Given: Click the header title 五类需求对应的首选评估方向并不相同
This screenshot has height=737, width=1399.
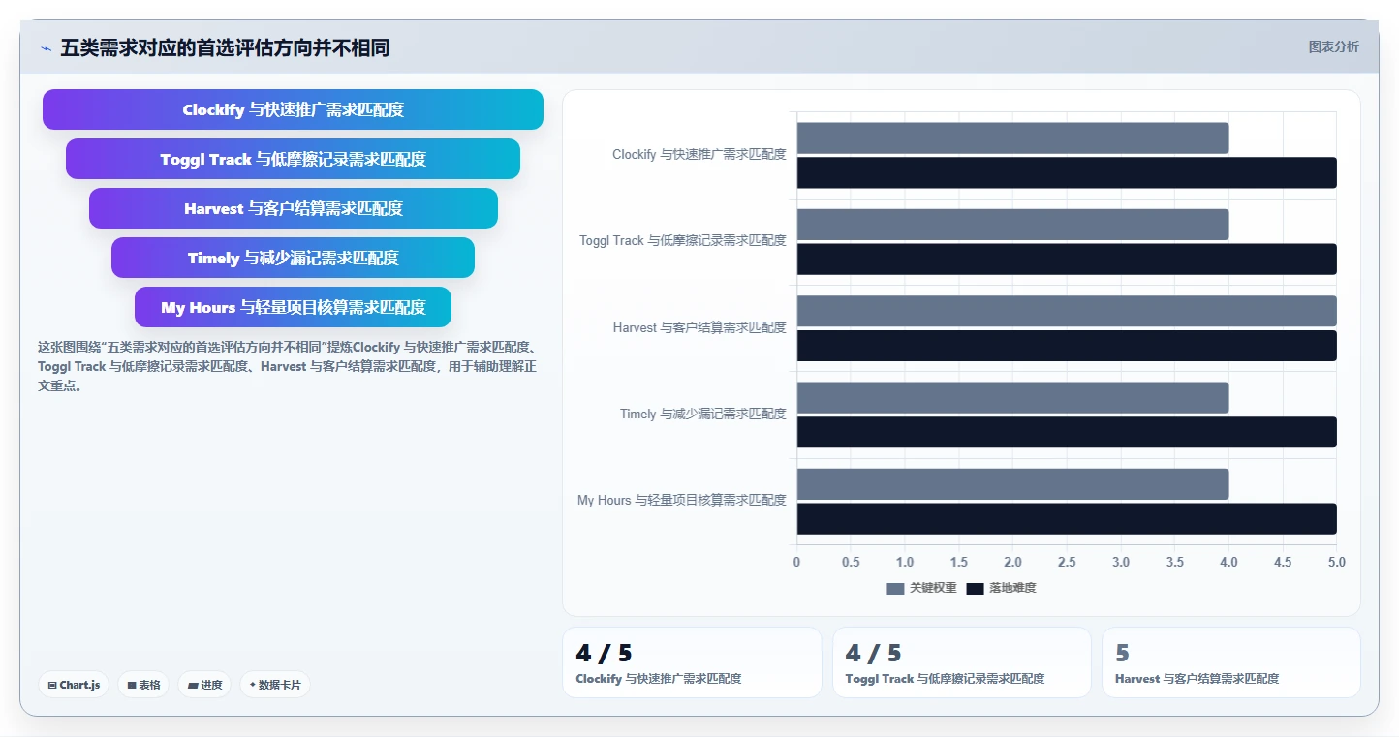Looking at the screenshot, I should [x=225, y=47].
